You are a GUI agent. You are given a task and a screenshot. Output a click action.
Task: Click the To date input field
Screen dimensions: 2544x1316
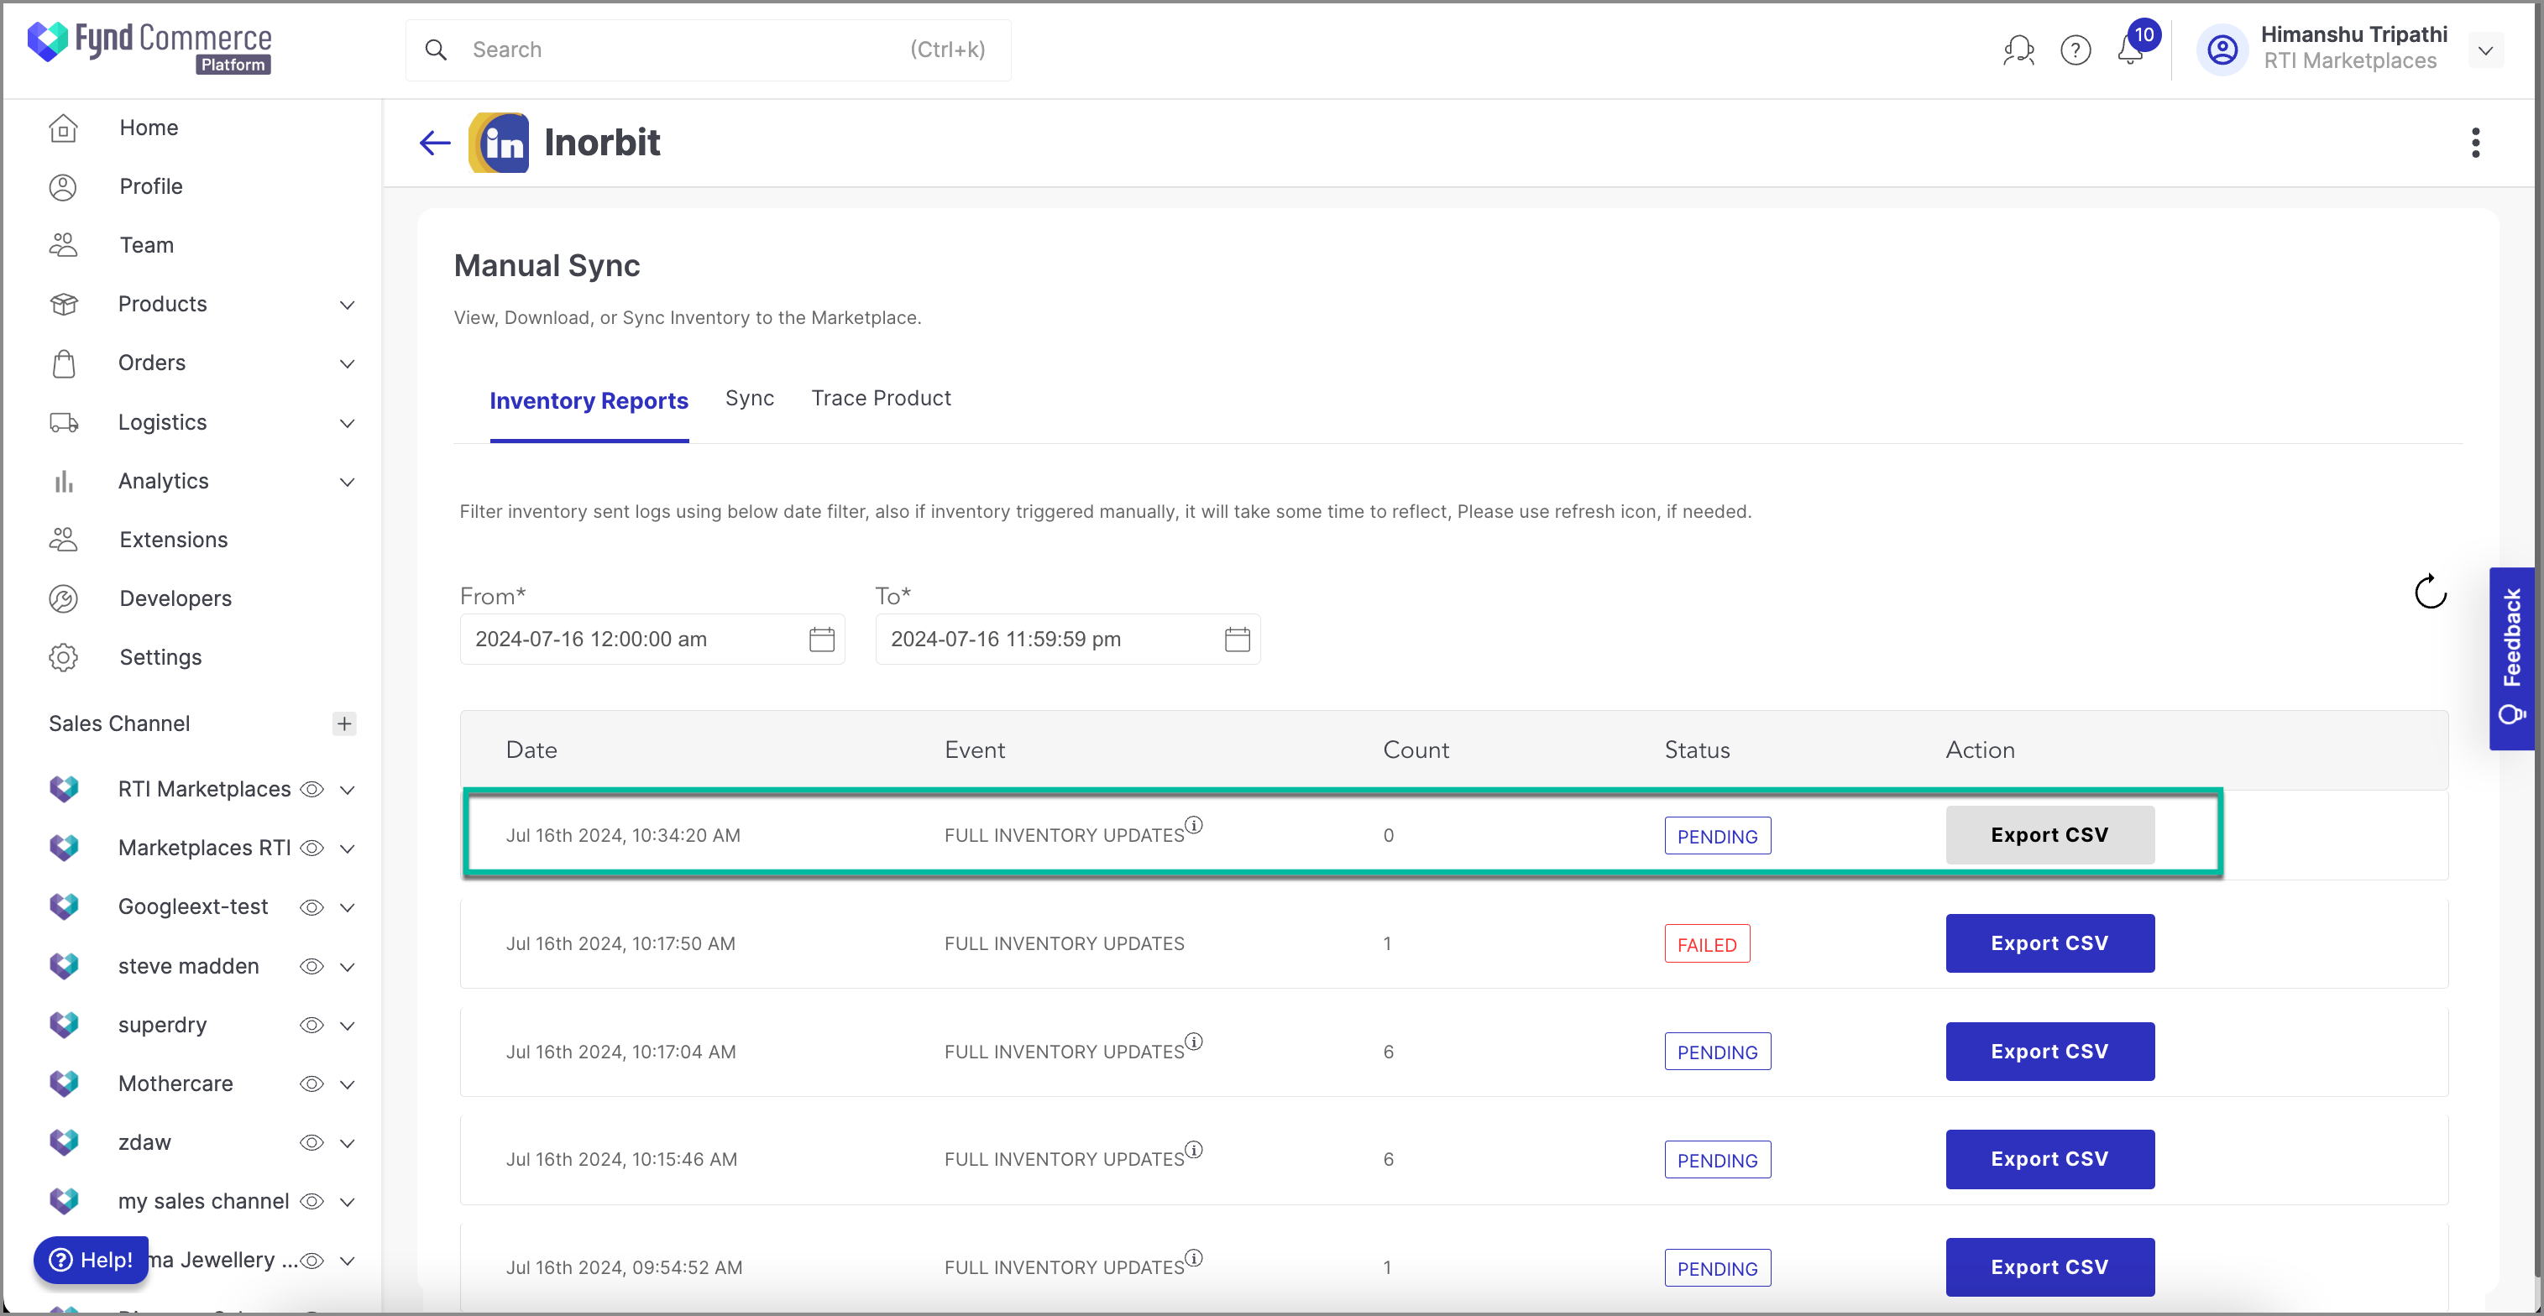click(1066, 639)
